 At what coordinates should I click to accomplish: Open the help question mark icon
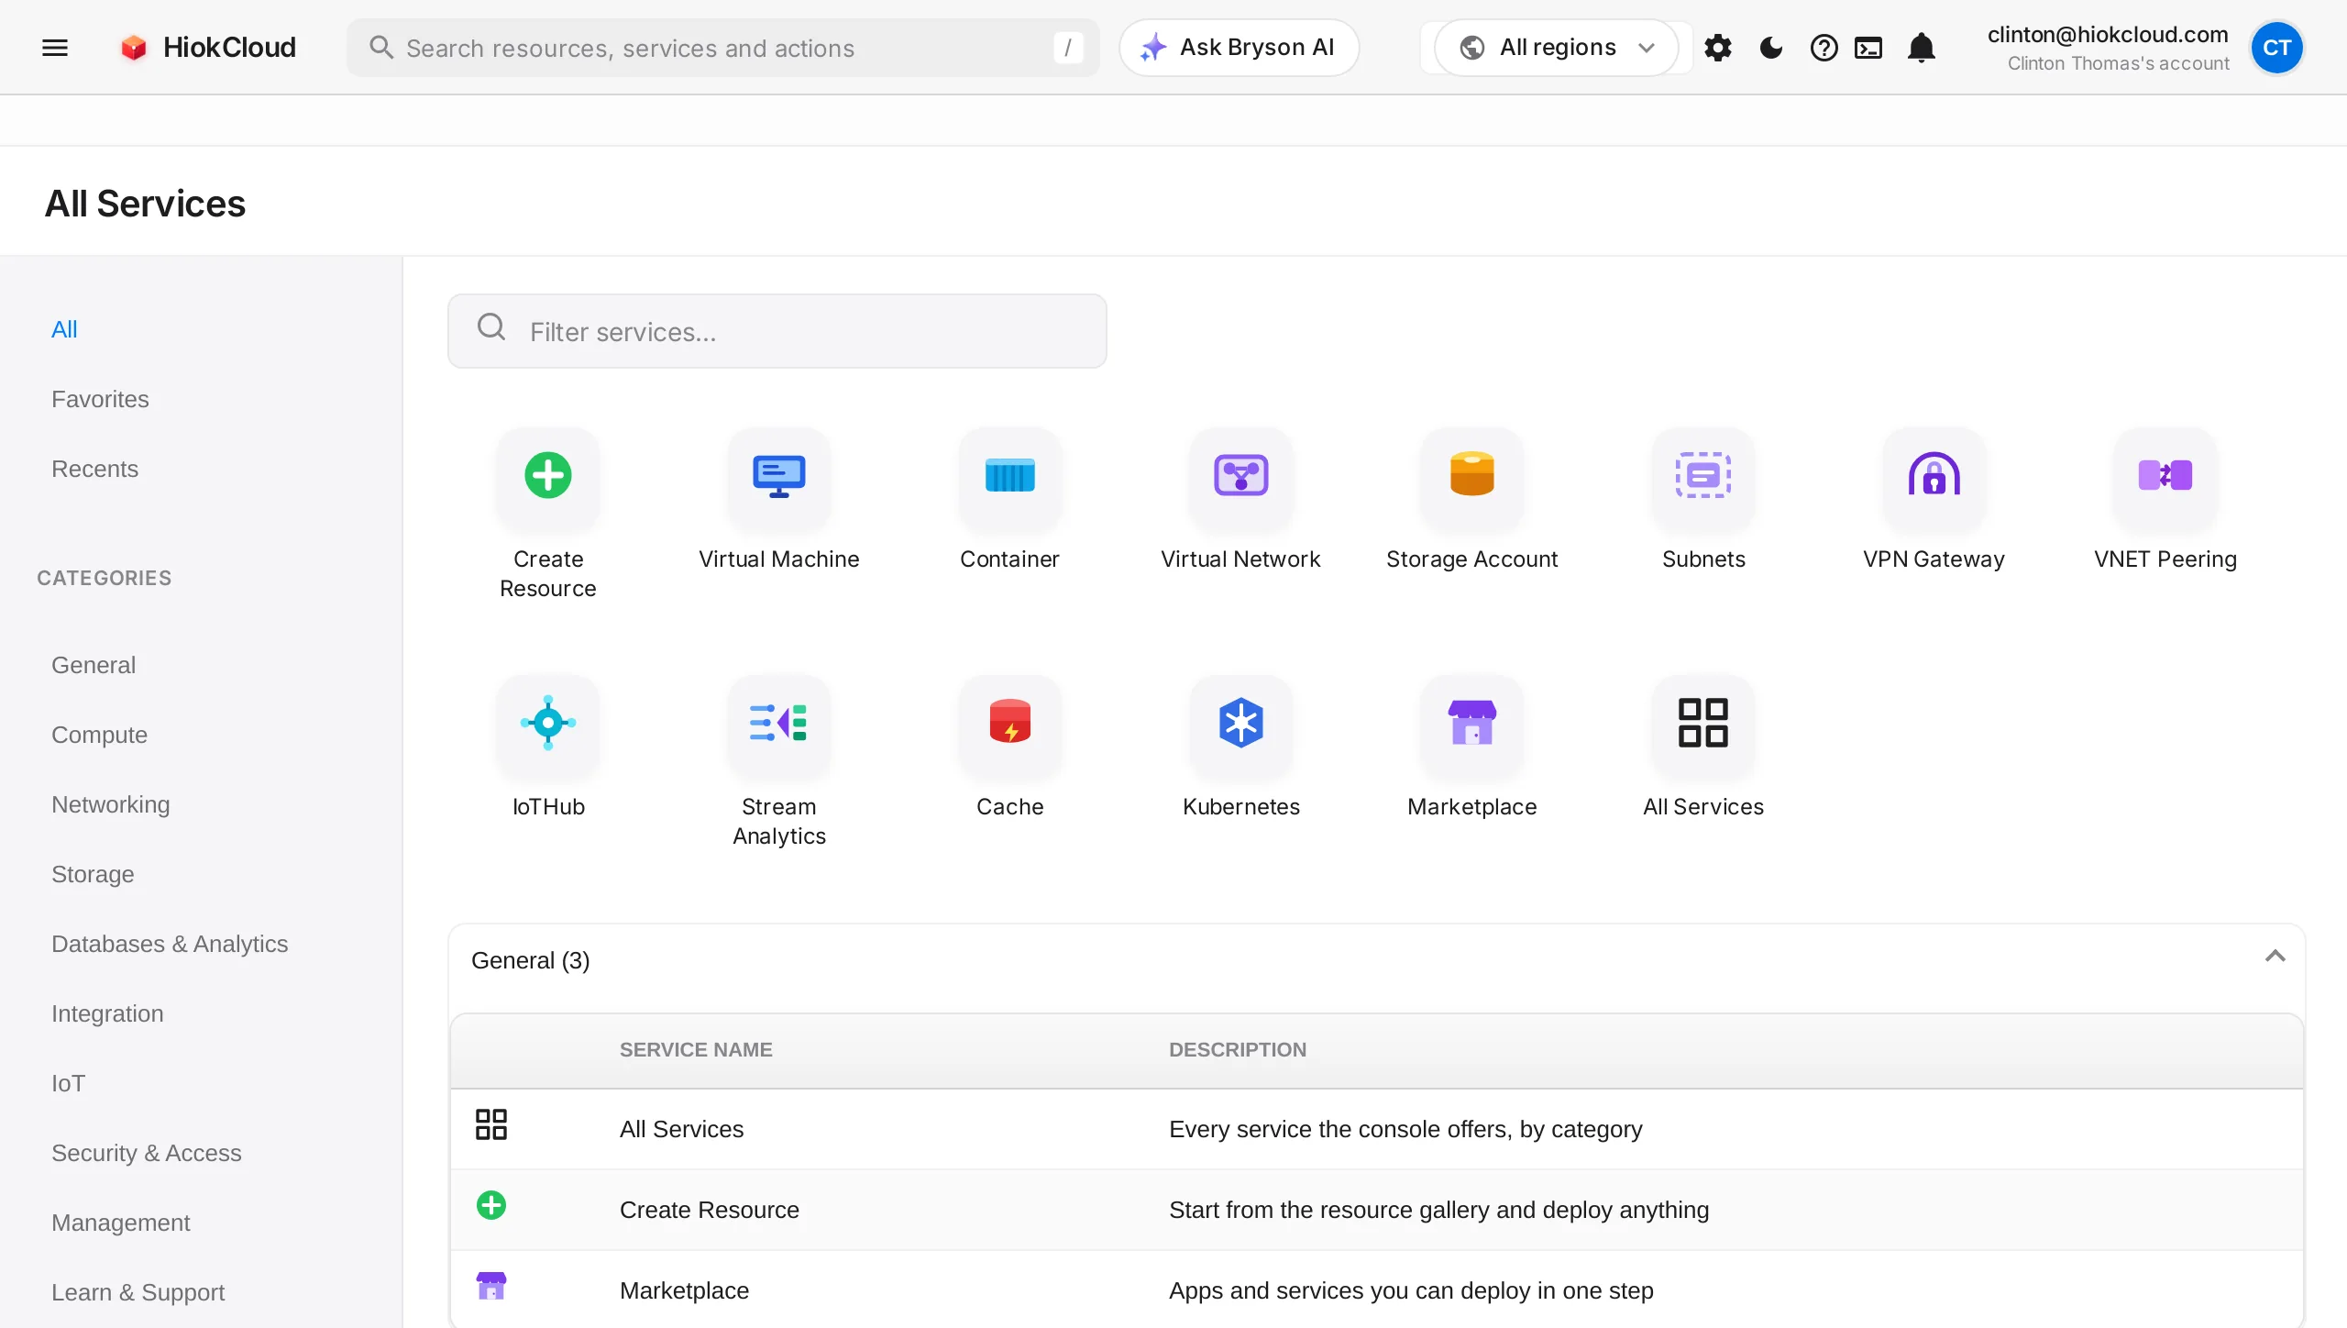click(x=1824, y=48)
